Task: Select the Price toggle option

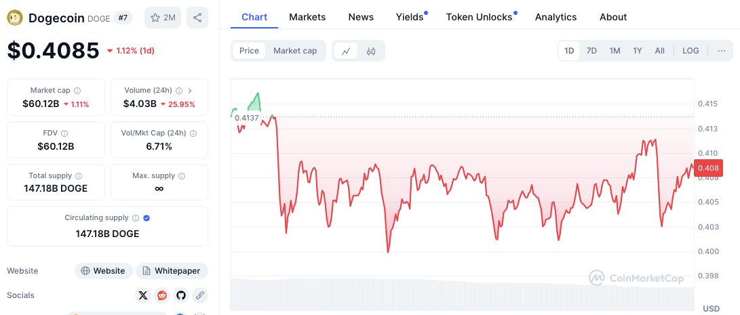Action: (x=249, y=51)
